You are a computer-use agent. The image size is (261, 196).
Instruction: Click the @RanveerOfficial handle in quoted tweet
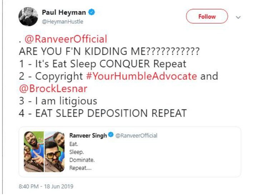(x=136, y=136)
